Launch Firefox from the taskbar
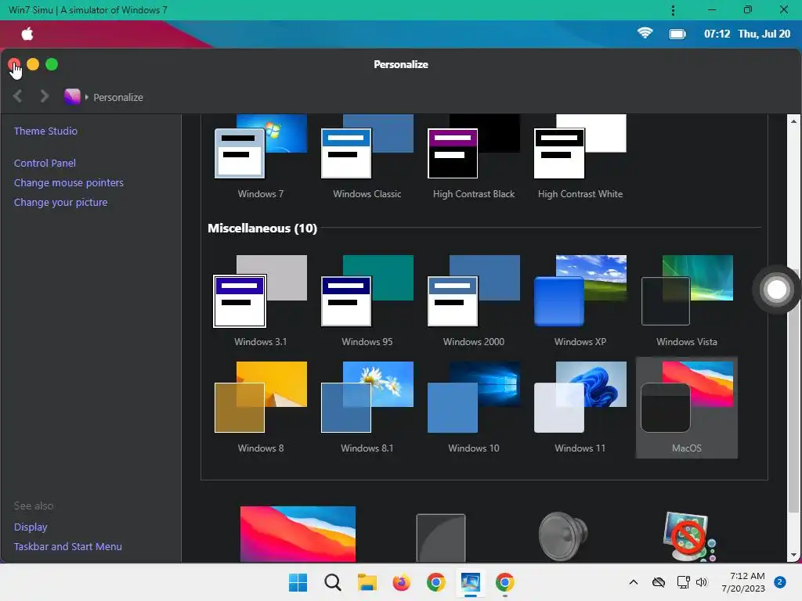Image resolution: width=802 pixels, height=601 pixels. coord(402,582)
